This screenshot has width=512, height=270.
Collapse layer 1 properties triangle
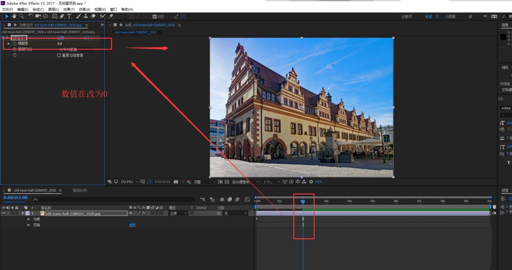click(x=23, y=213)
